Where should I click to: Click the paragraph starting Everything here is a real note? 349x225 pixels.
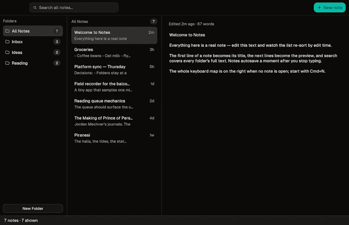pos(250,45)
